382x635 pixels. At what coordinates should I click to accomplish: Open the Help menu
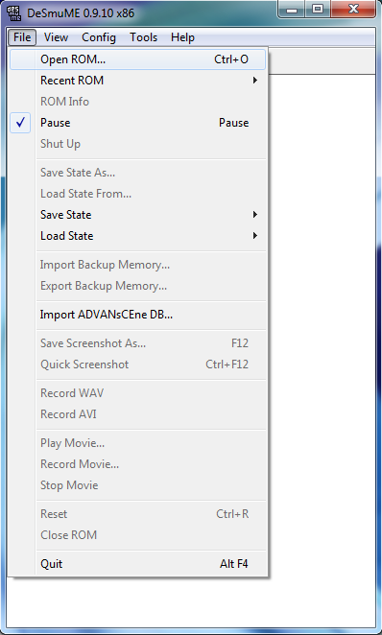pos(182,37)
